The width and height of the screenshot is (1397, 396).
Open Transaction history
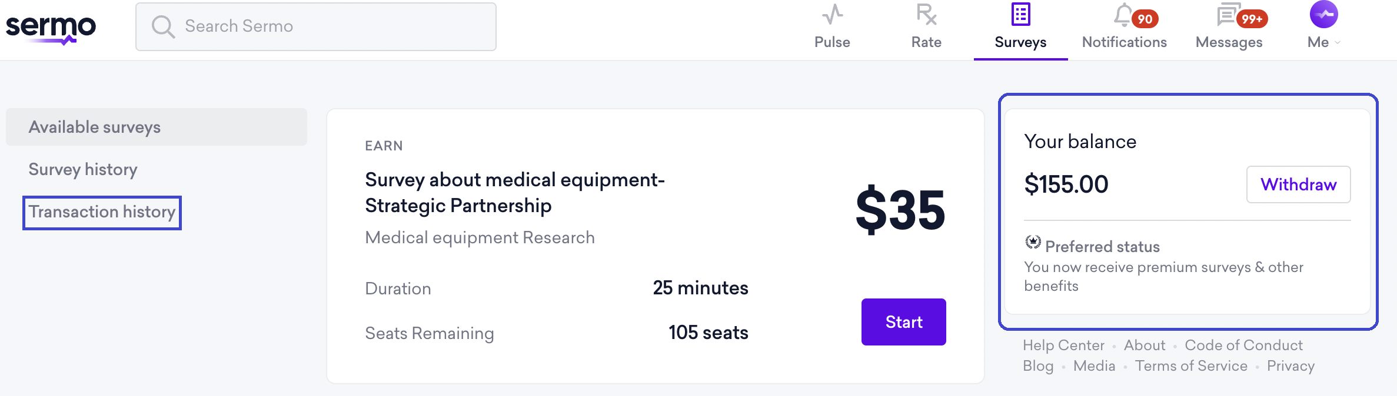(101, 212)
